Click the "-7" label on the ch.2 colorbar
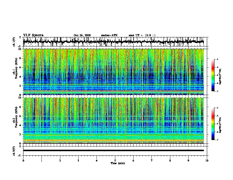Screen dimensions: 233x180 click(x=217, y=140)
